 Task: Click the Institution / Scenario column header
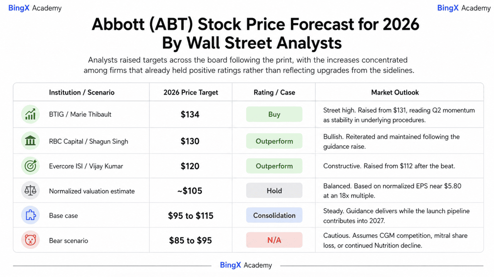click(x=82, y=92)
